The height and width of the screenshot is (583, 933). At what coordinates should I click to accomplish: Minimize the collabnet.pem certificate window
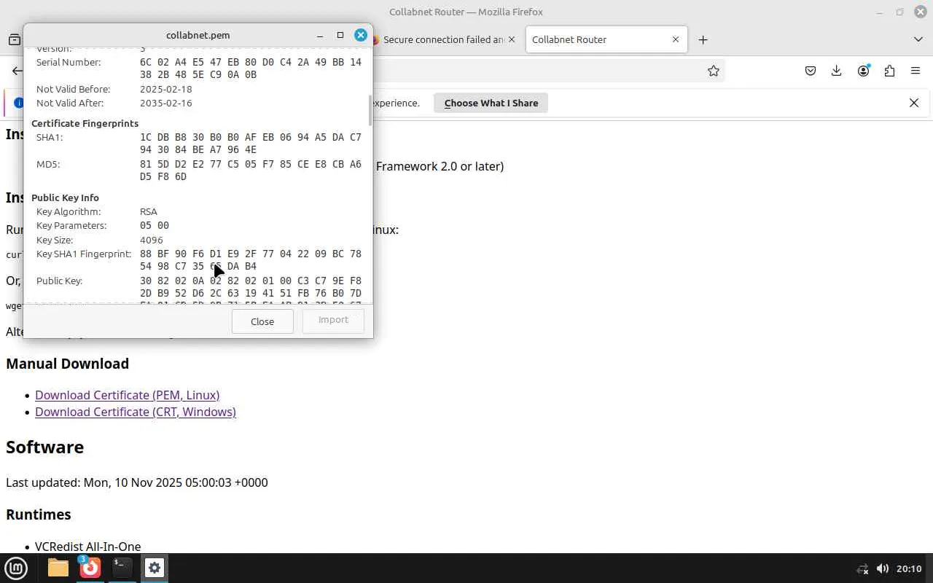point(320,35)
